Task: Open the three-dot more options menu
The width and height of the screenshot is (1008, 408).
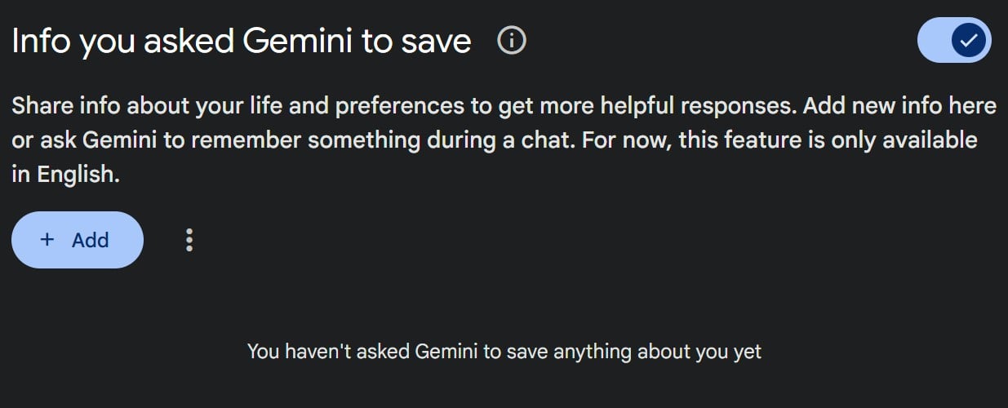Action: click(x=189, y=240)
